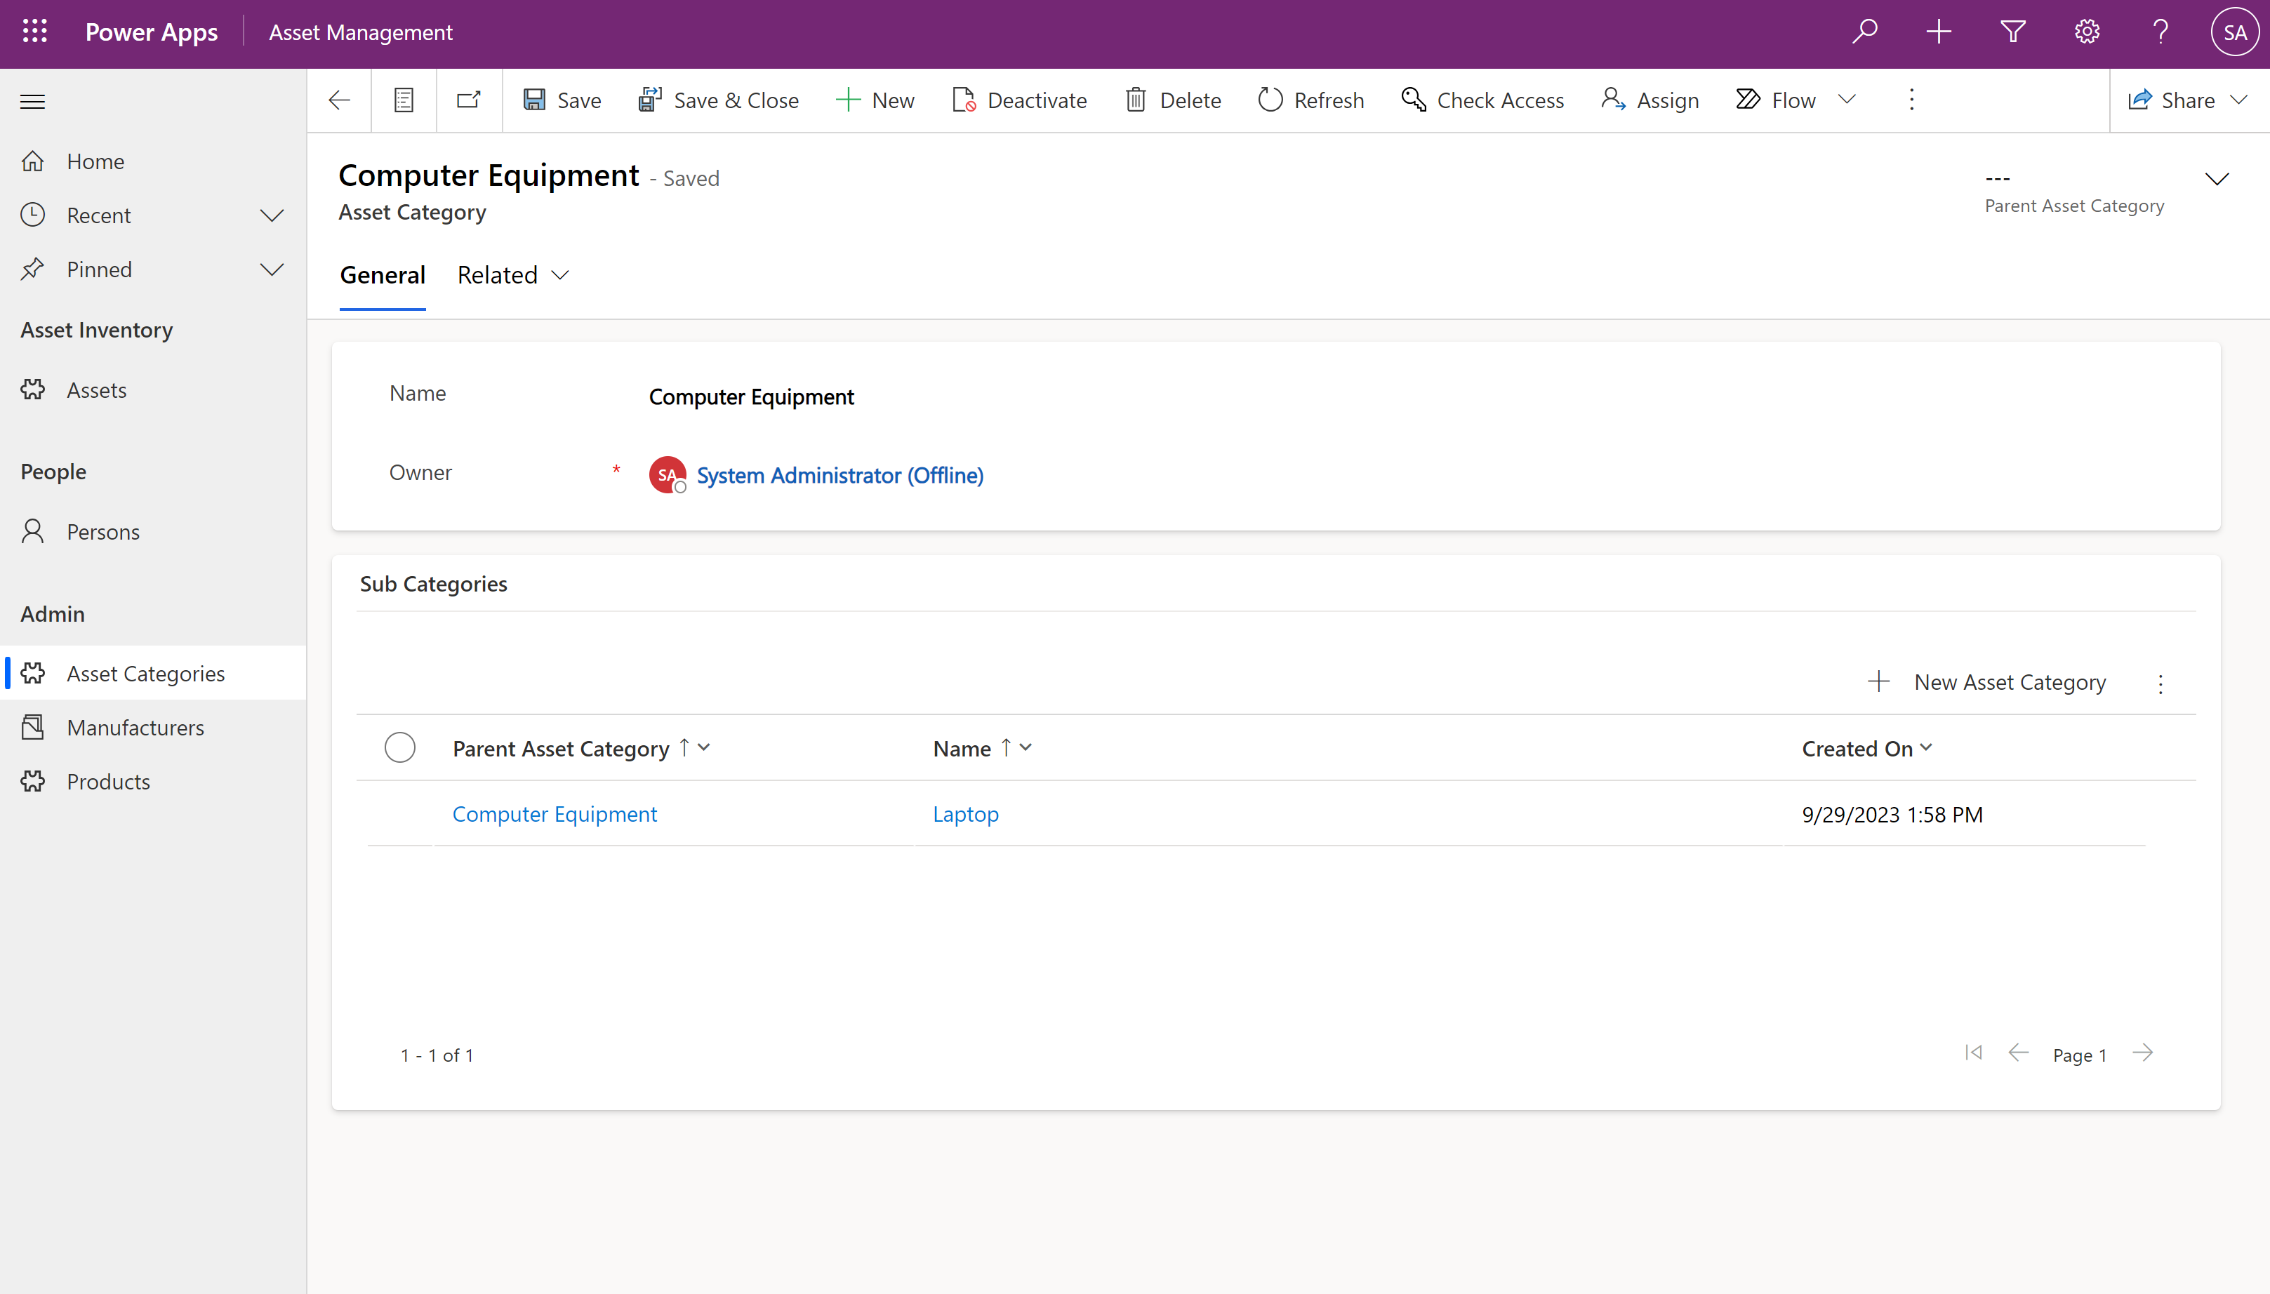Click the Power Apps title

tap(151, 32)
